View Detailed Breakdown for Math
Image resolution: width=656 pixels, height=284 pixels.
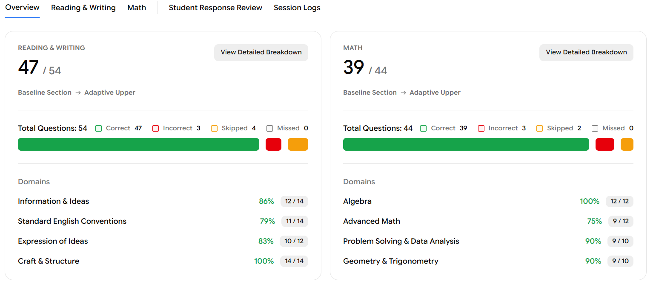586,52
